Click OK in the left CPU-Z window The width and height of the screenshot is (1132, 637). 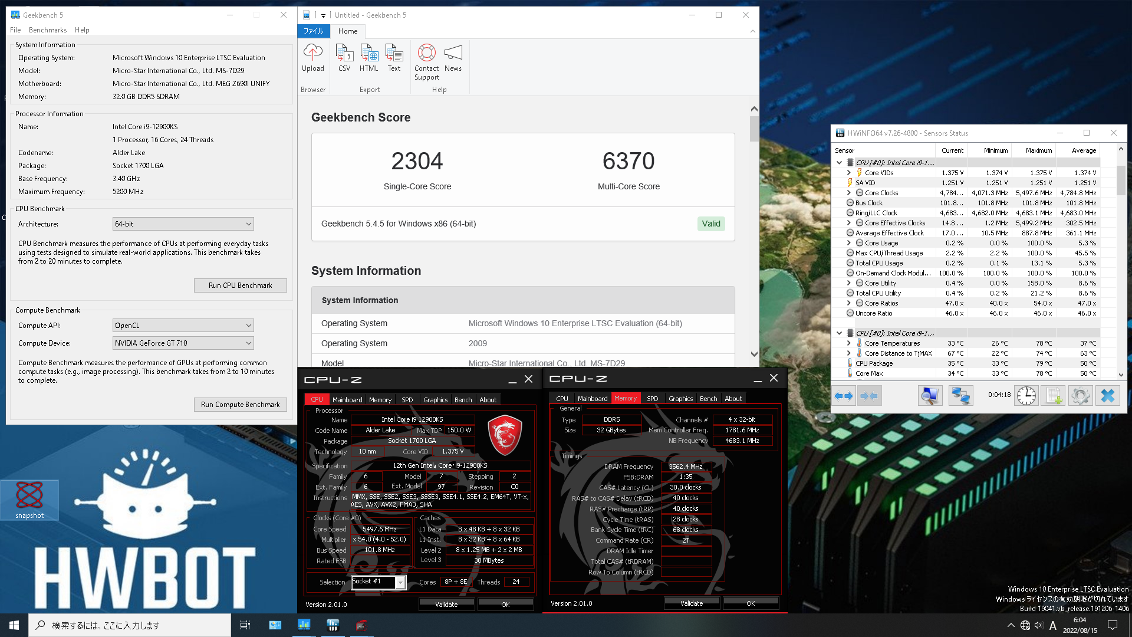pos(505,605)
